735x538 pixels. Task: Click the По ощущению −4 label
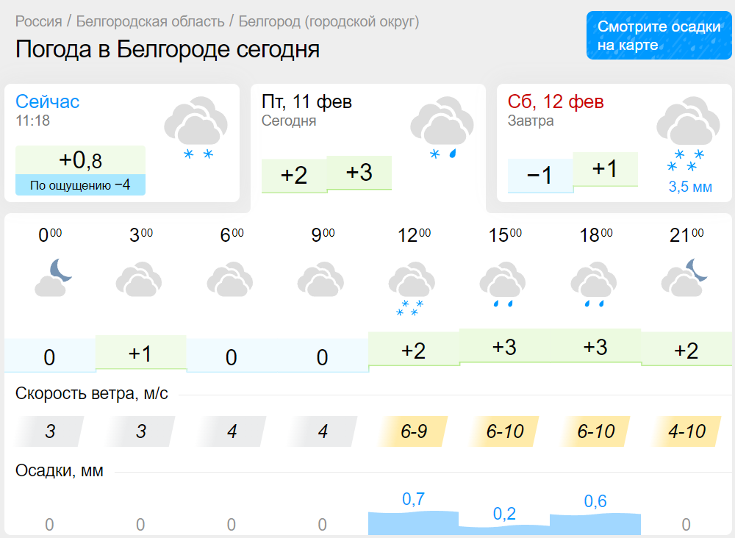(x=80, y=184)
